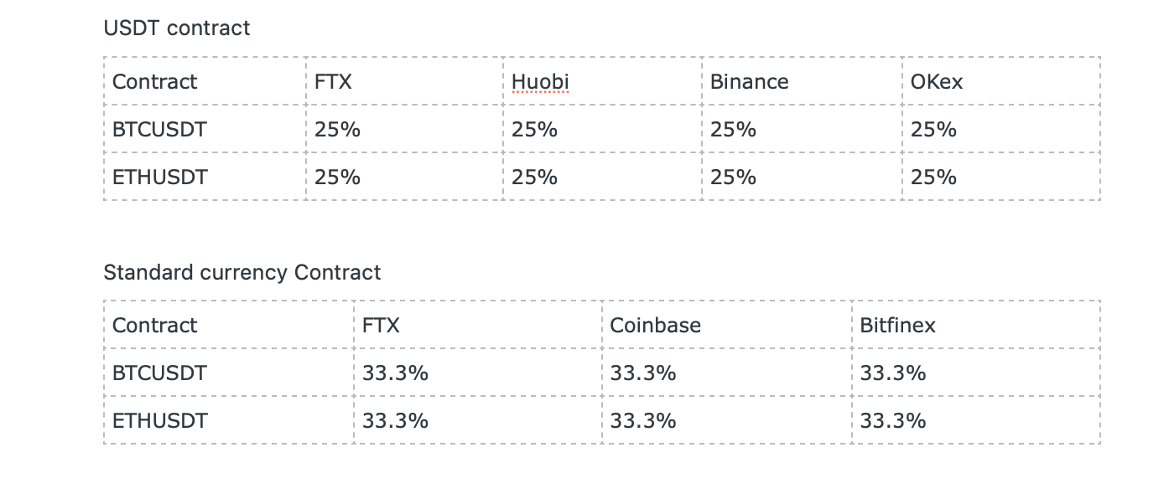
Task: Click 'Contract' header in second table
Action: tap(229, 325)
